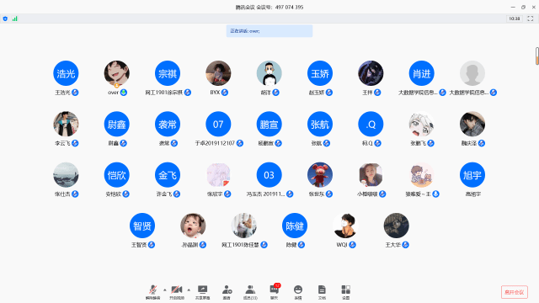Open the chat (聊天) panel
This screenshot has width=539, height=303.
pos(275,292)
